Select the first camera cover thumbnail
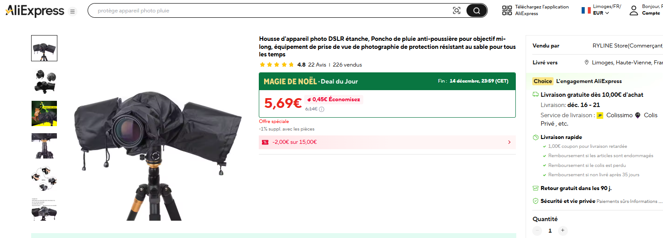This screenshot has height=238, width=663. coord(44,48)
